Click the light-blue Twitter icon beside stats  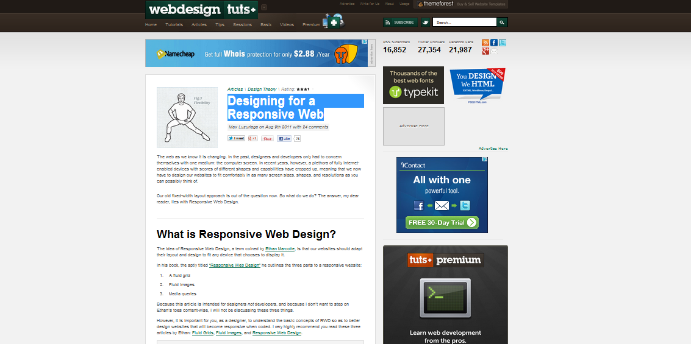pos(503,43)
